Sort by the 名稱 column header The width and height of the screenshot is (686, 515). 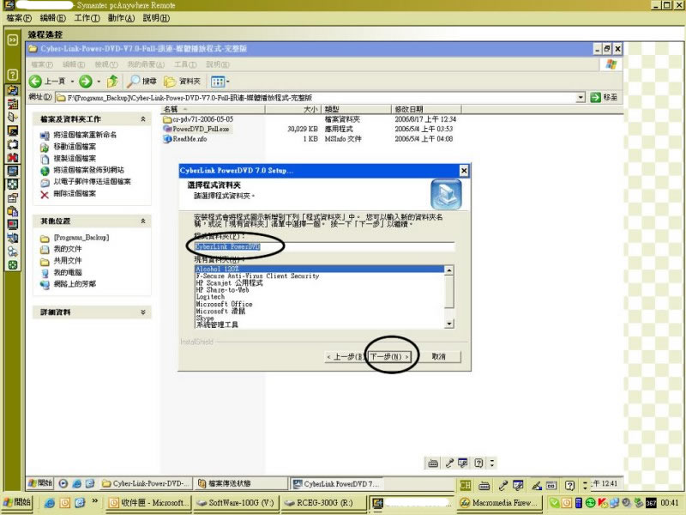213,109
